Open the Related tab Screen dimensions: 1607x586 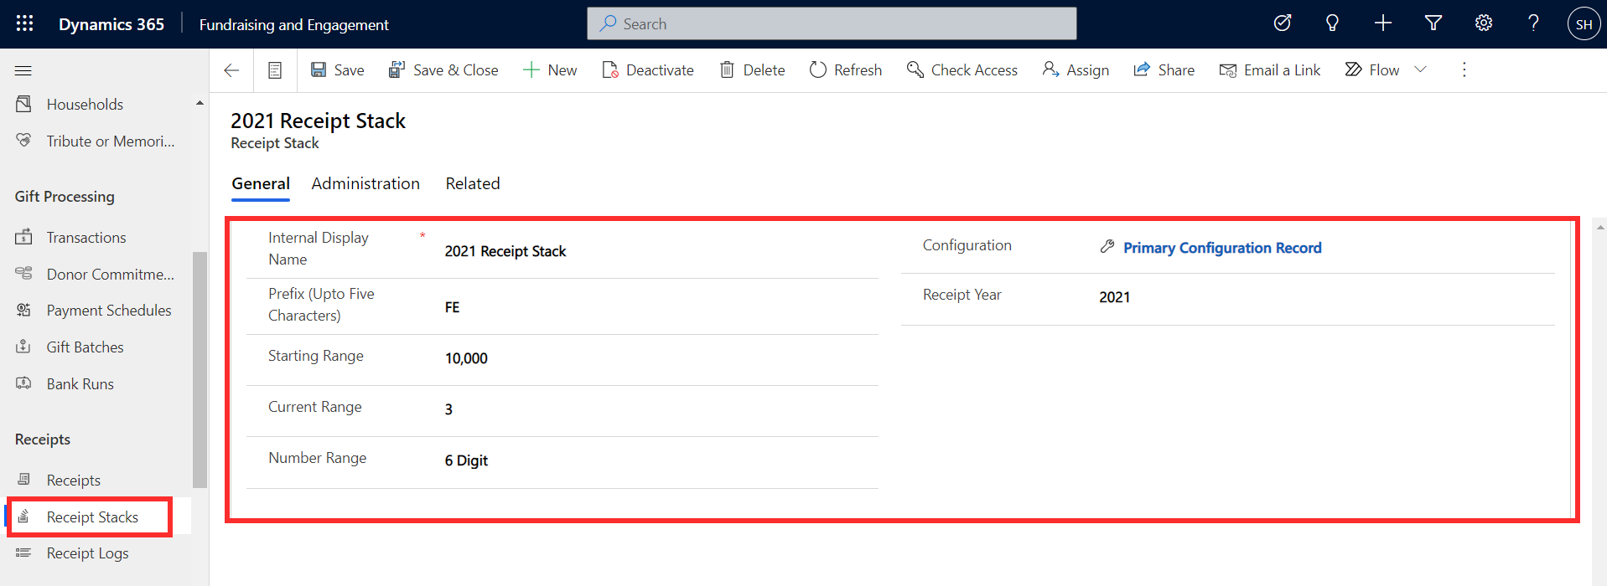[473, 183]
